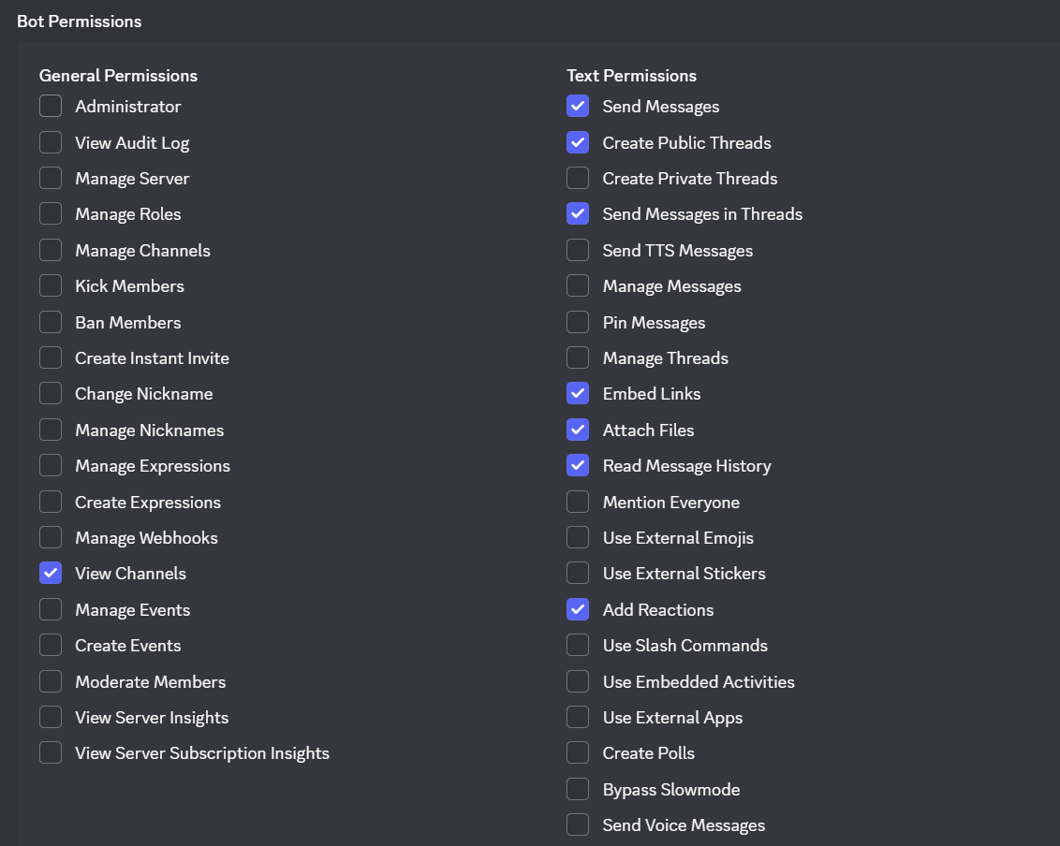Viewport: 1060px width, 846px height.
Task: Check the View Audit Log permission
Action: [51, 142]
